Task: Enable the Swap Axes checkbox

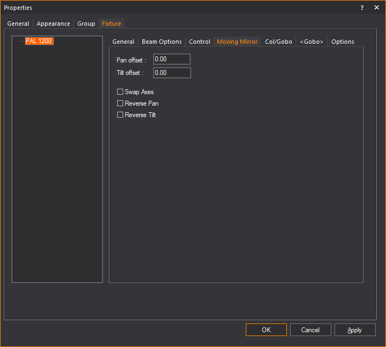Action: (120, 92)
